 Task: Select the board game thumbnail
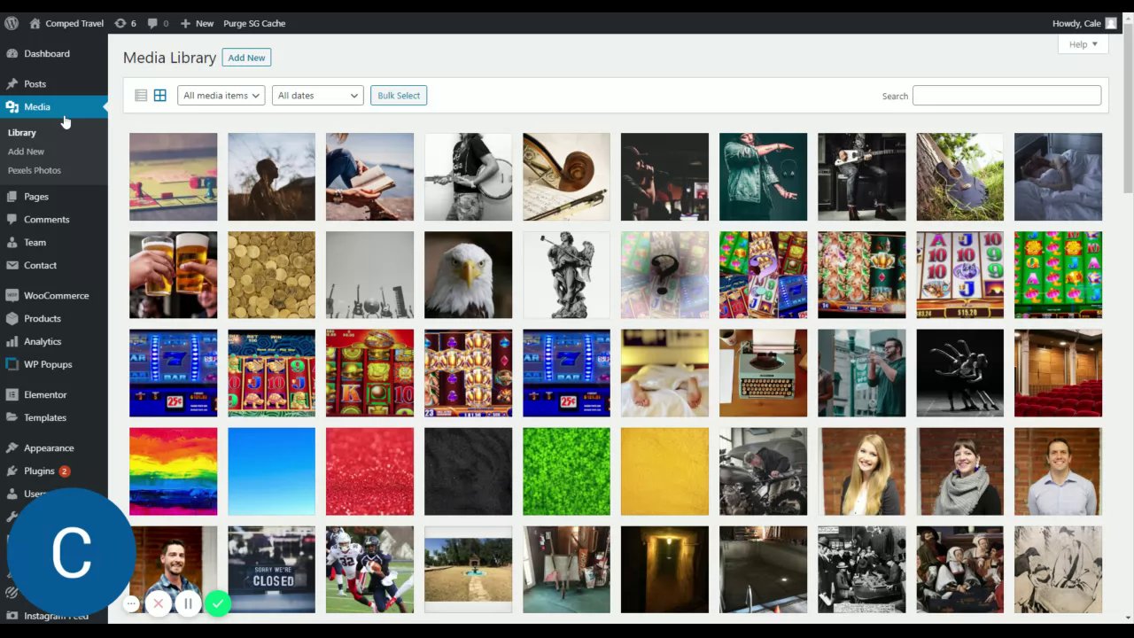pyautogui.click(x=174, y=176)
